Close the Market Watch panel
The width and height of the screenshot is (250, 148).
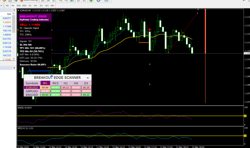pyautogui.click(x=14, y=10)
